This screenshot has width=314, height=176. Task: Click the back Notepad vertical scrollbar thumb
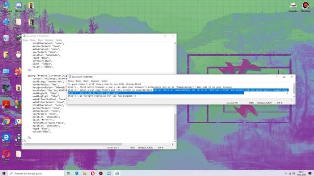pos(175,127)
